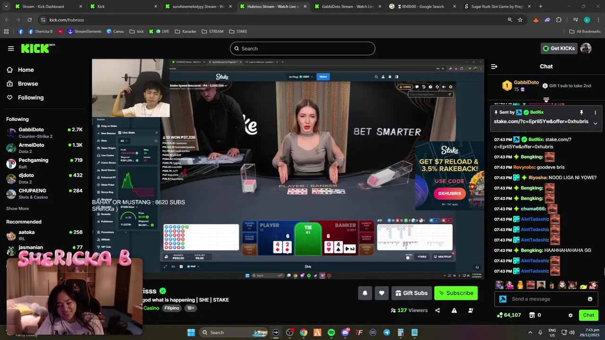Open pinned message three-dot options

coord(595,112)
